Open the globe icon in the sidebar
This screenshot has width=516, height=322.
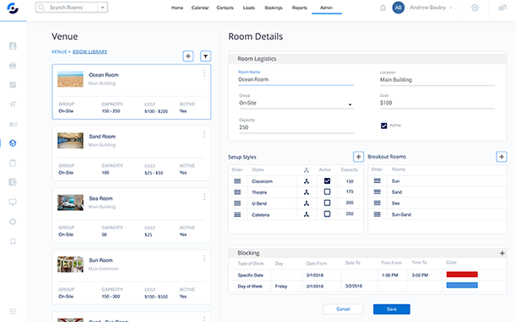coord(13,143)
